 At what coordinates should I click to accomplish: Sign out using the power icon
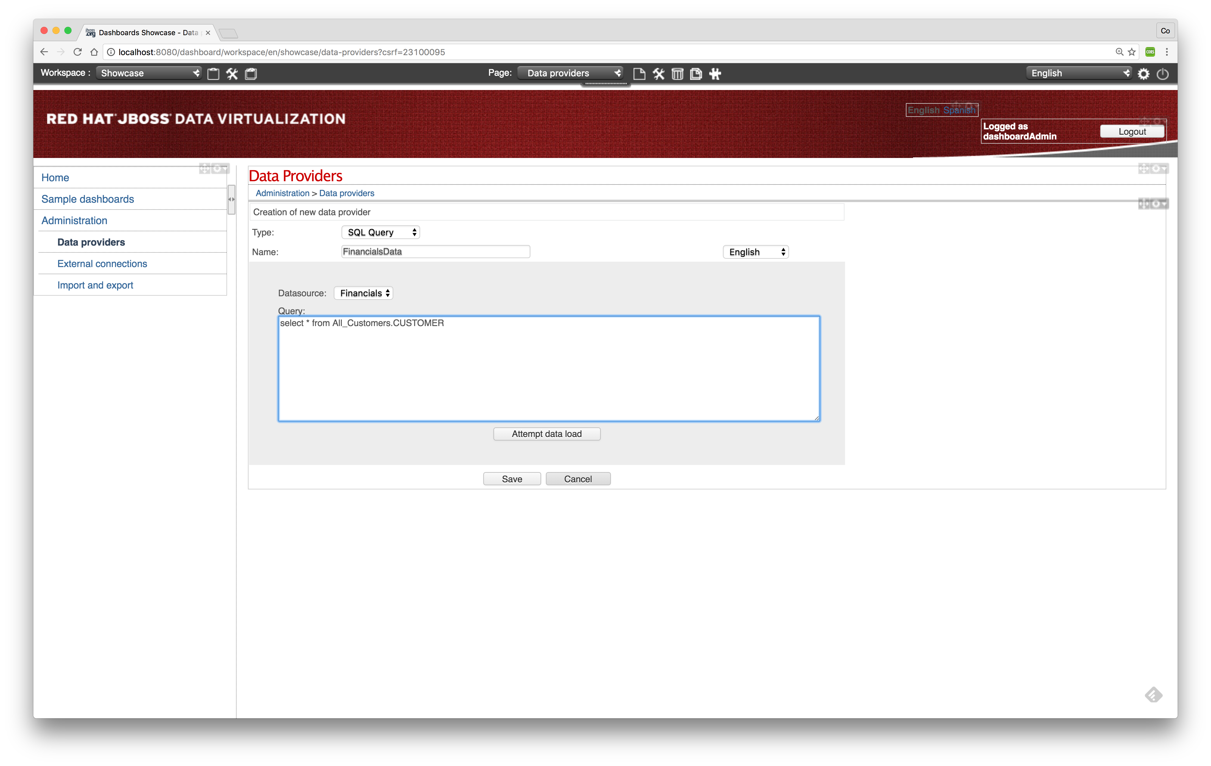pyautogui.click(x=1163, y=73)
